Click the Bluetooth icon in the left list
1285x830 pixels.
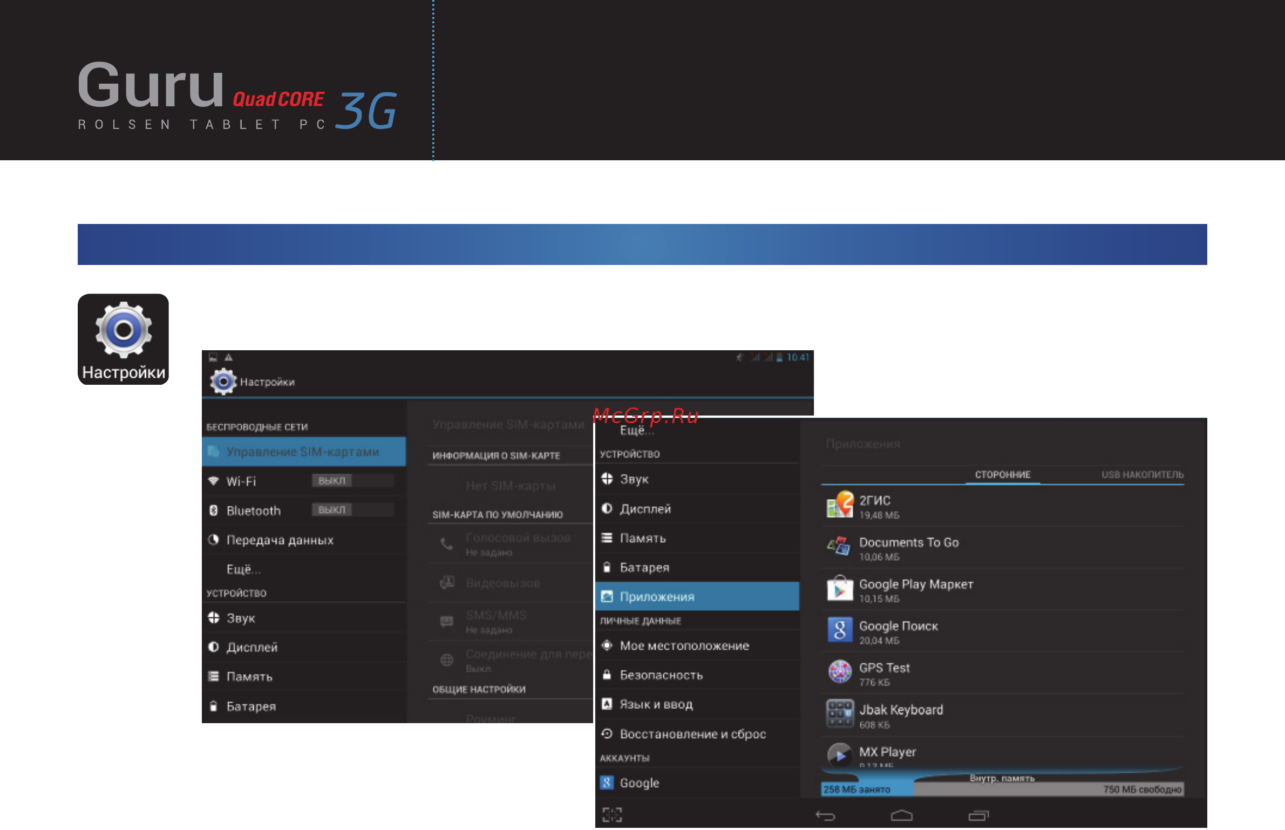pos(214,510)
